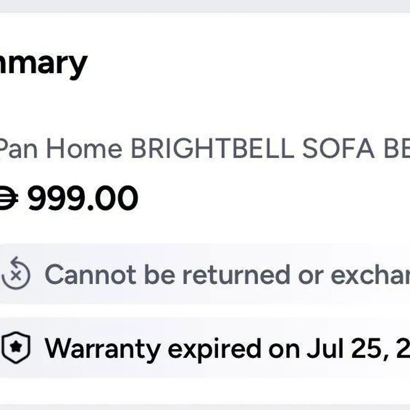This screenshot has height=410, width=410.
Task: Click the gray divider below warranty row
Action: (x=205, y=407)
